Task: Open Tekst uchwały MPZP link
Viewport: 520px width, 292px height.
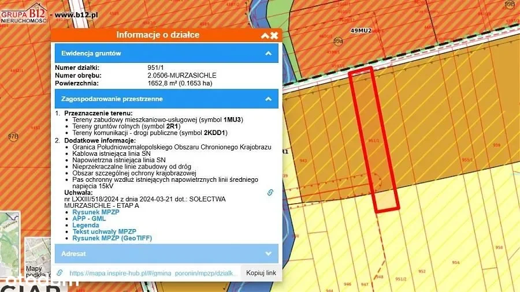Action: pyautogui.click(x=104, y=231)
